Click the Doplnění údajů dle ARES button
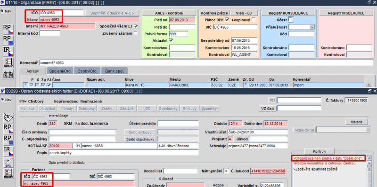 click(112, 13)
